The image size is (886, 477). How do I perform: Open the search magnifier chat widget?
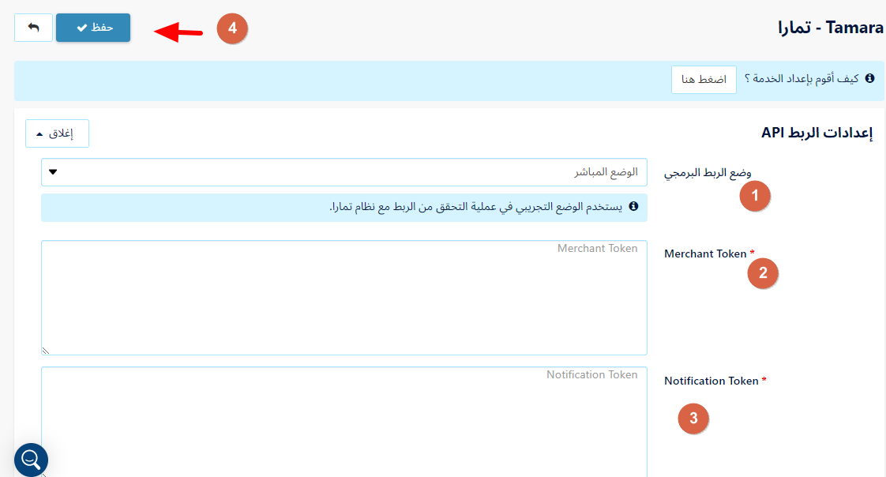[x=31, y=460]
